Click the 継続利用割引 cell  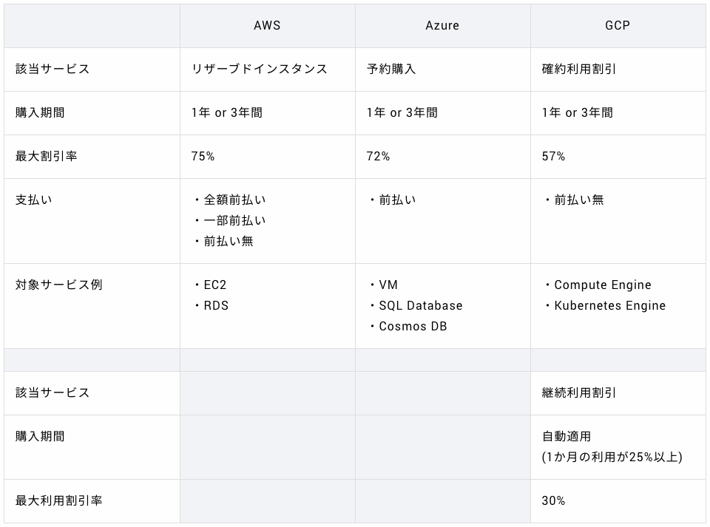[579, 392]
